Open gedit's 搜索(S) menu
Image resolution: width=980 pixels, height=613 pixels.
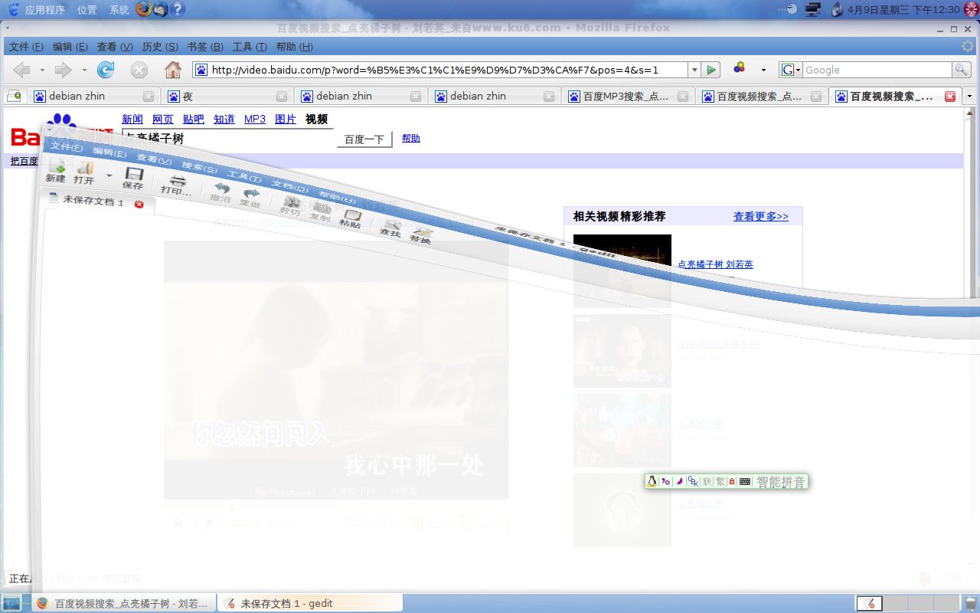pyautogui.click(x=200, y=167)
